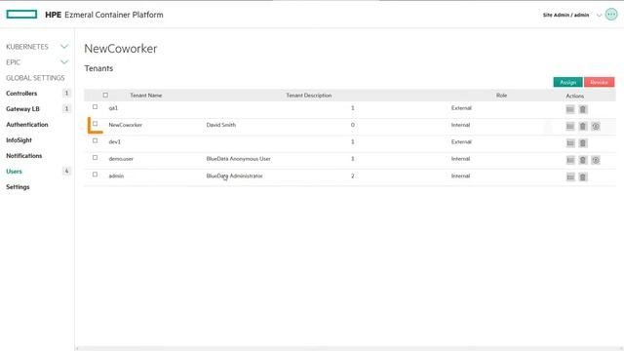This screenshot has height=351, width=624.
Task: Click the trash icon in dev1 row
Action: tap(583, 143)
